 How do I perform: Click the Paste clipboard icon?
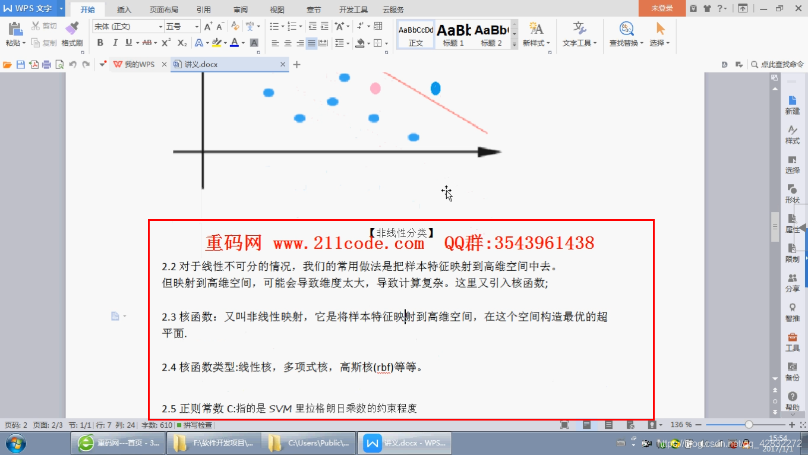[15, 28]
